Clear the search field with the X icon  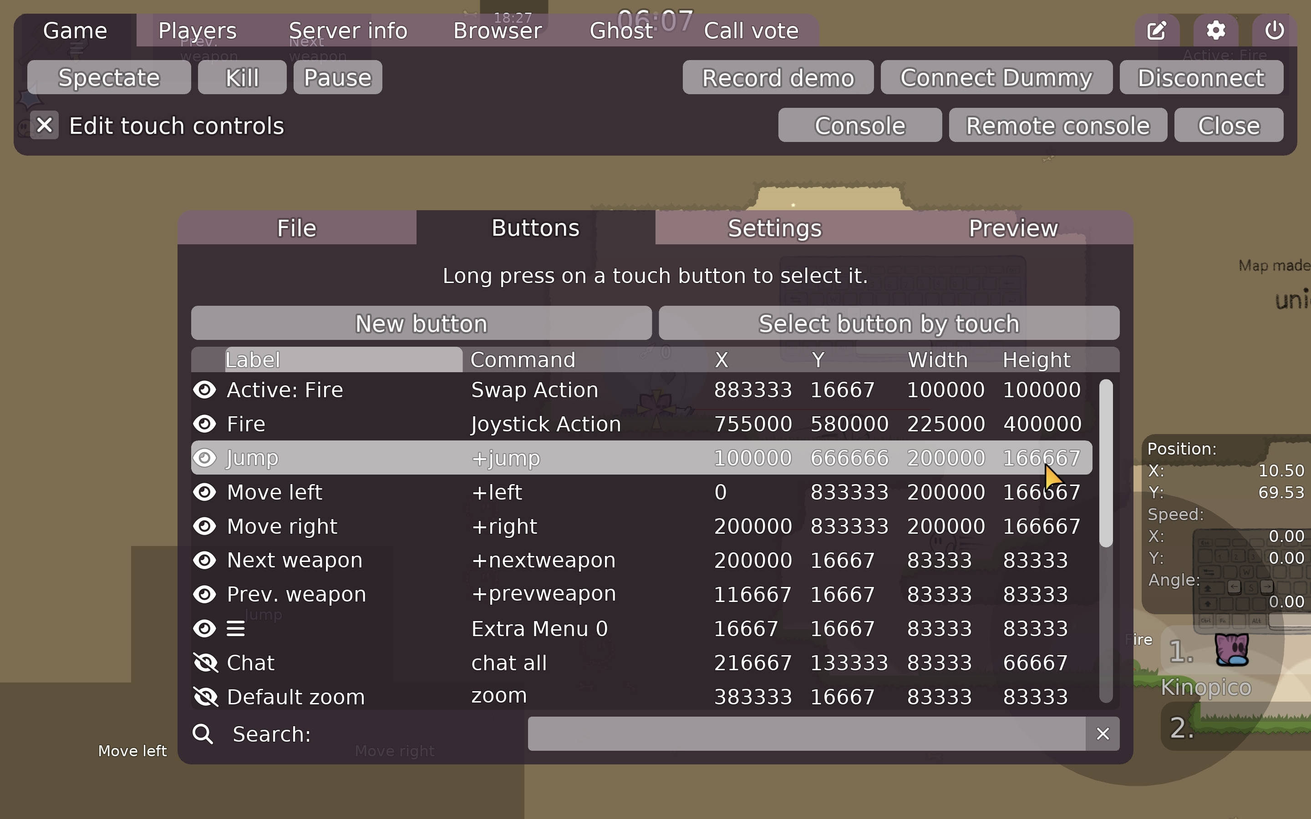tap(1103, 733)
